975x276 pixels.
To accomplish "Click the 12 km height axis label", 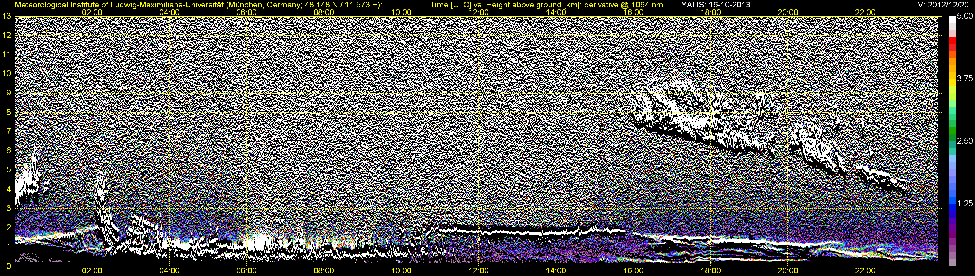I will click(7, 35).
